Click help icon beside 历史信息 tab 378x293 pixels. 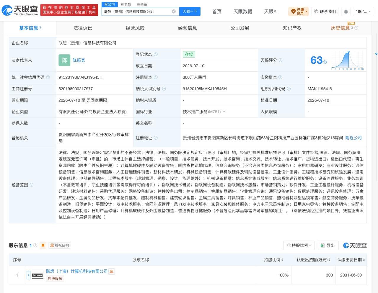[356, 28]
